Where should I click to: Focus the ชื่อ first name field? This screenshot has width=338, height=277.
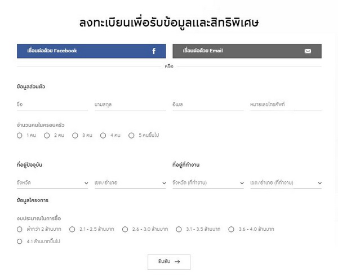[52, 104]
